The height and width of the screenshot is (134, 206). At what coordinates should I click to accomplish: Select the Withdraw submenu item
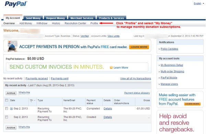click(x=42, y=23)
